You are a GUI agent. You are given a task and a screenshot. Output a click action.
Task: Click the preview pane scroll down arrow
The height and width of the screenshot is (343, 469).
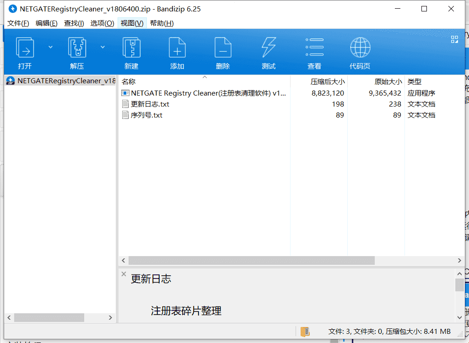click(459, 317)
